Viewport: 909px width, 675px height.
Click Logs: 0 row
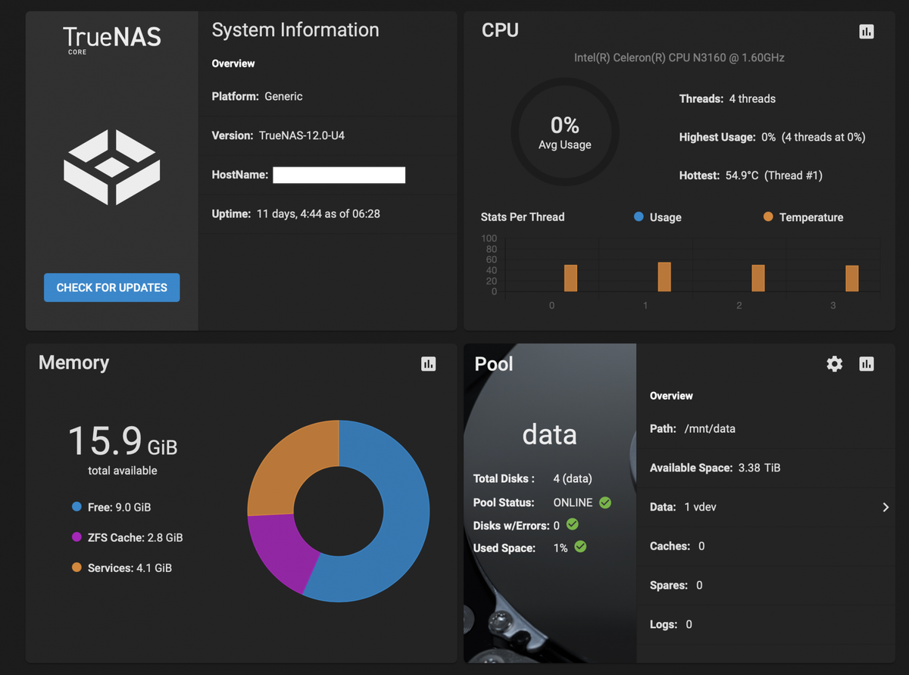coord(767,624)
